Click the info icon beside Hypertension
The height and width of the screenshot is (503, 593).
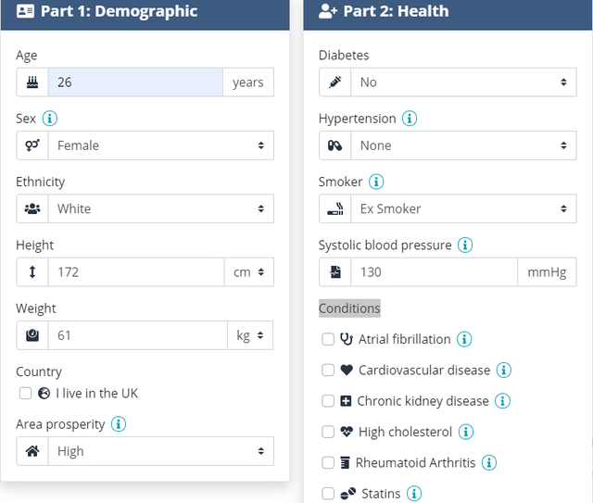[x=410, y=119]
